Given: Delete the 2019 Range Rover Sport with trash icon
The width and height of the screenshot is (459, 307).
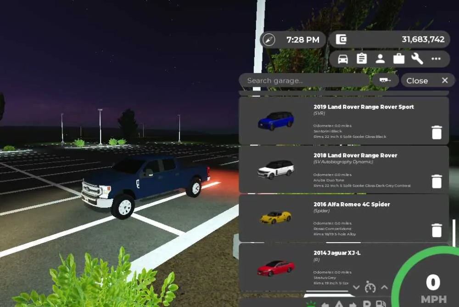Looking at the screenshot, I should pyautogui.click(x=437, y=132).
